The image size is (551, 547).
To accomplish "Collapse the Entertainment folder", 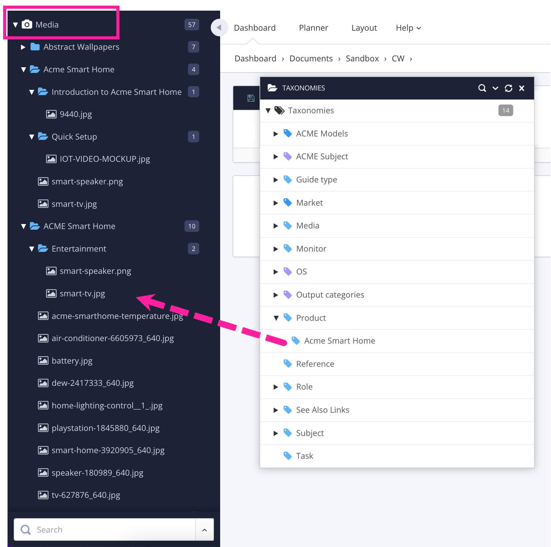I will pyautogui.click(x=31, y=249).
